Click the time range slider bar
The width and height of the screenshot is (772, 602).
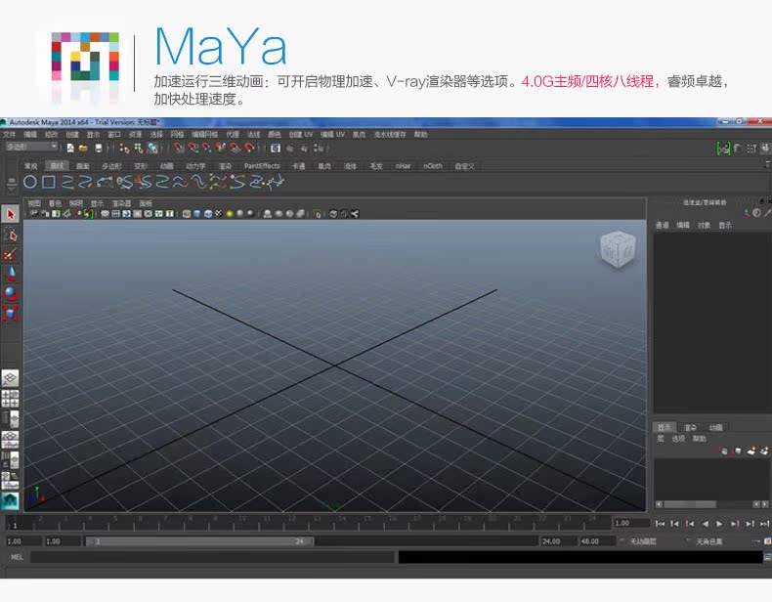coord(200,541)
